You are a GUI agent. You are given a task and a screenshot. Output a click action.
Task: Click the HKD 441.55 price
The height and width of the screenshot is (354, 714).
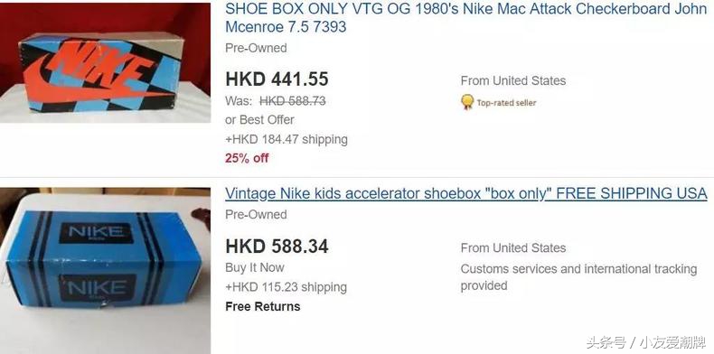pos(277,79)
